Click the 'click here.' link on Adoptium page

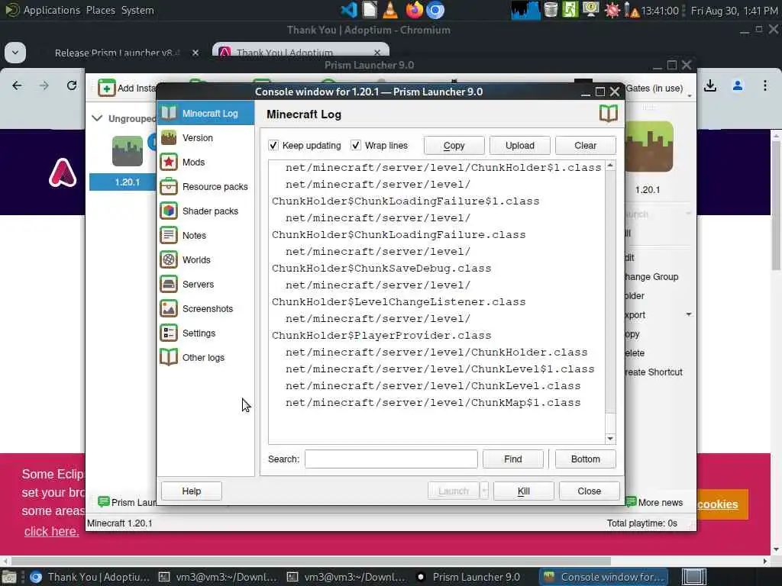point(51,531)
